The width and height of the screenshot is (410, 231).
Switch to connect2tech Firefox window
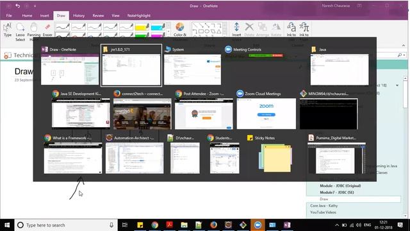tap(142, 110)
